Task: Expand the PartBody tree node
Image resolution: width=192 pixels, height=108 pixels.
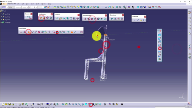Action: [1, 22]
